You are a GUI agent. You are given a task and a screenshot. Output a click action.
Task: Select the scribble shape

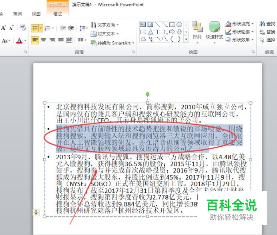pyautogui.click(x=151, y=39)
